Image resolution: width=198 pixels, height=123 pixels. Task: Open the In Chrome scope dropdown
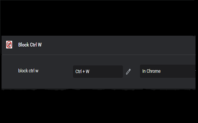[x=168, y=71]
